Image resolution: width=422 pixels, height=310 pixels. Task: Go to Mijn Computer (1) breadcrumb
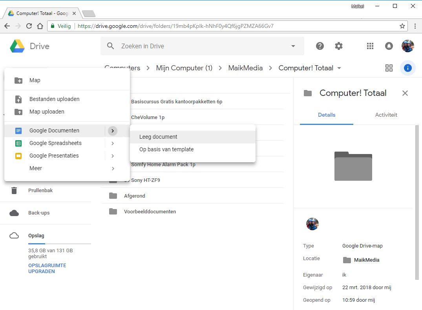coord(184,68)
